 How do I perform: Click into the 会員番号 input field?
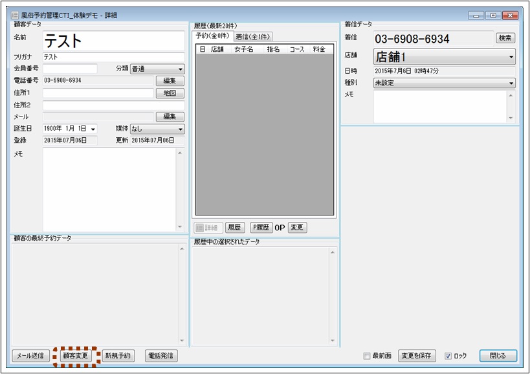(70, 69)
